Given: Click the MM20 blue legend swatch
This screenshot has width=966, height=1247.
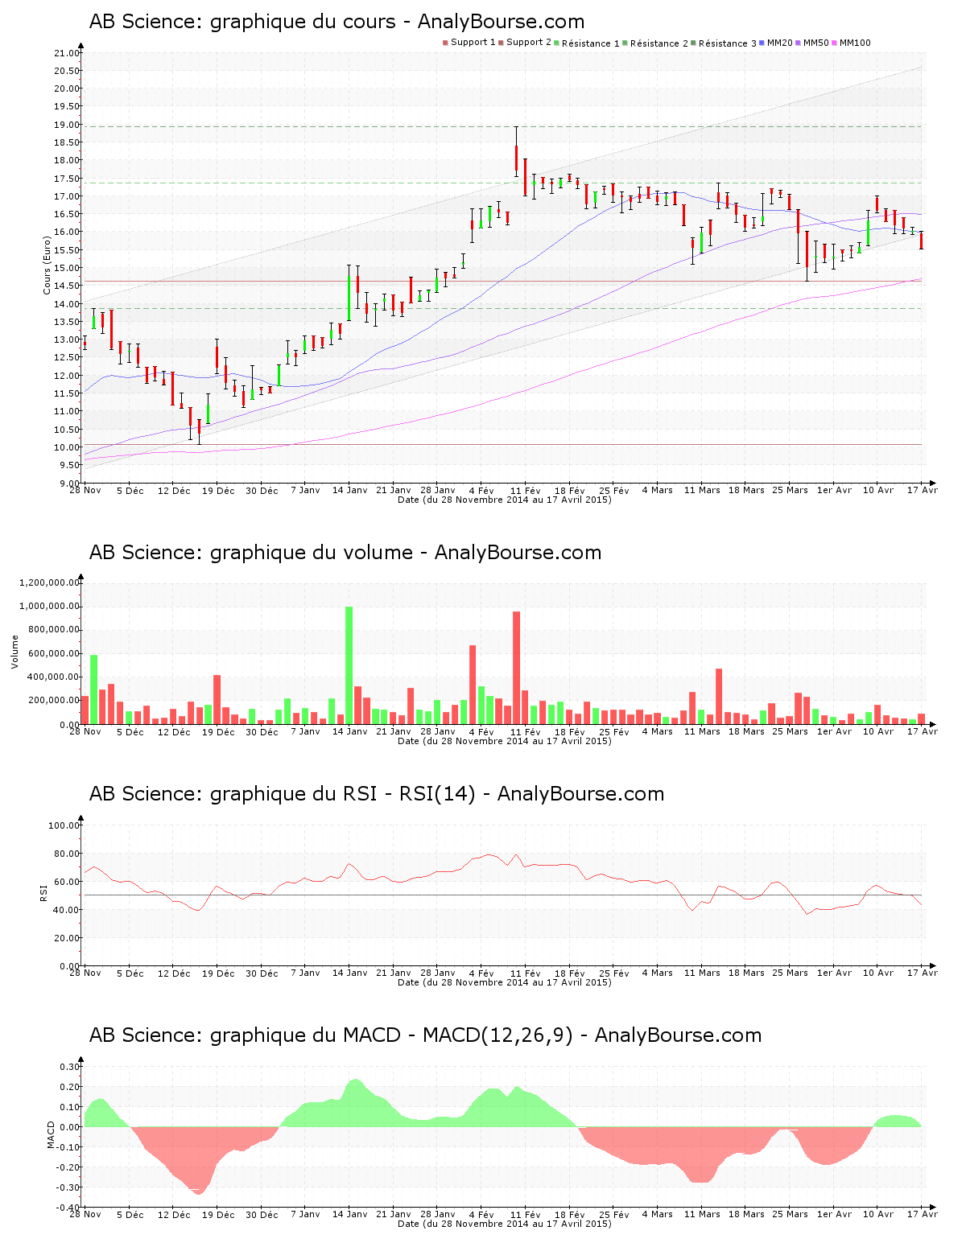Looking at the screenshot, I should (x=762, y=43).
